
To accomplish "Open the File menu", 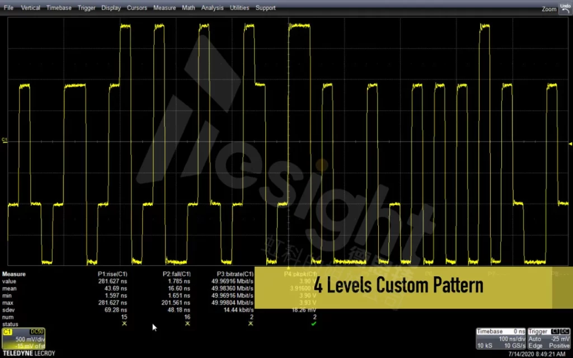I will click(8, 8).
